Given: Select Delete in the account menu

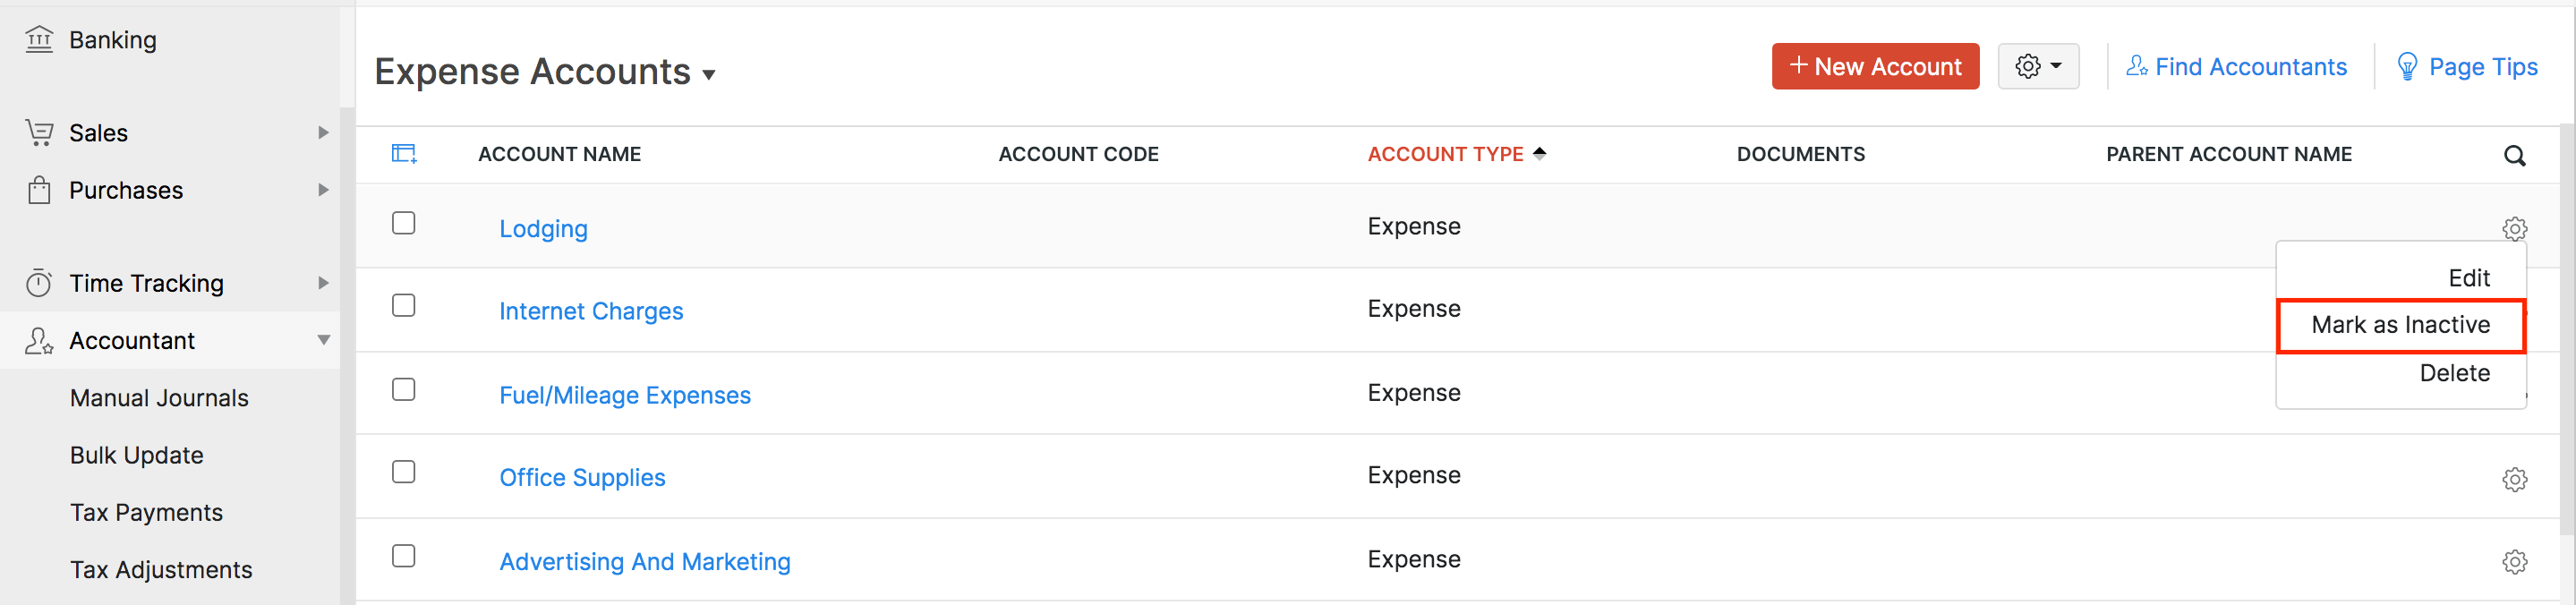Looking at the screenshot, I should tap(2454, 373).
